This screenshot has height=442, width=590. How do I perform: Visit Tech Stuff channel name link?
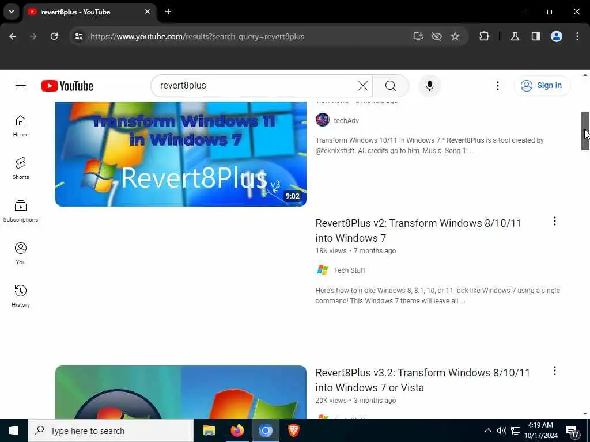pos(350,270)
